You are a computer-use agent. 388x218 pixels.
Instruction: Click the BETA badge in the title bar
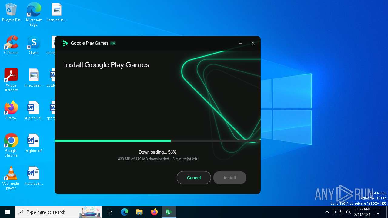tap(113, 43)
